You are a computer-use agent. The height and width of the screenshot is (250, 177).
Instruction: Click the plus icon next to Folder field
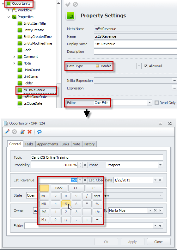160,226
